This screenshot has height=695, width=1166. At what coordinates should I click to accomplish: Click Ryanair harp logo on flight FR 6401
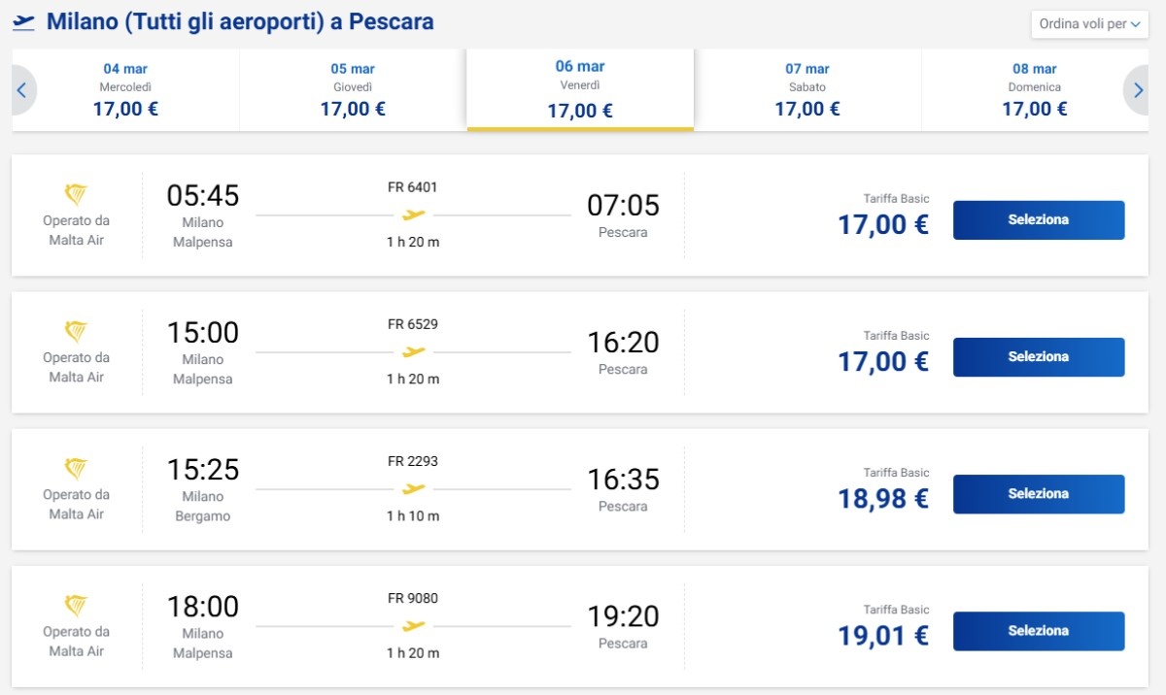[x=76, y=194]
